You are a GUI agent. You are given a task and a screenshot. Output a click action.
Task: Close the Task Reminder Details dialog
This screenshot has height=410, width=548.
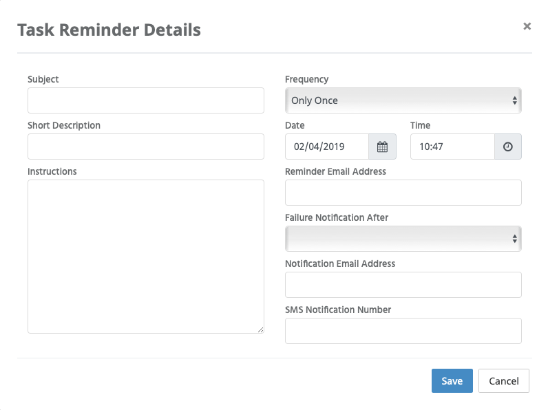pyautogui.click(x=527, y=26)
